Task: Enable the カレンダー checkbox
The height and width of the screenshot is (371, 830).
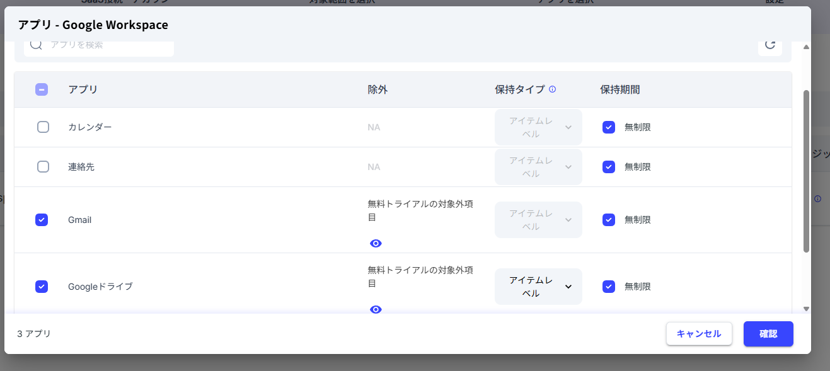Action: coord(43,127)
